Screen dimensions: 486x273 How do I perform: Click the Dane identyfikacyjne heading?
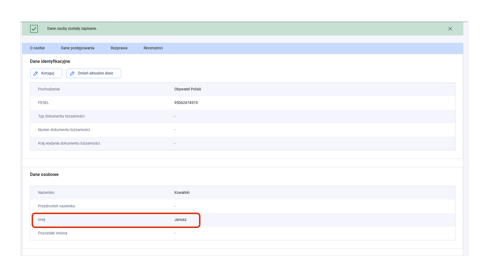50,61
